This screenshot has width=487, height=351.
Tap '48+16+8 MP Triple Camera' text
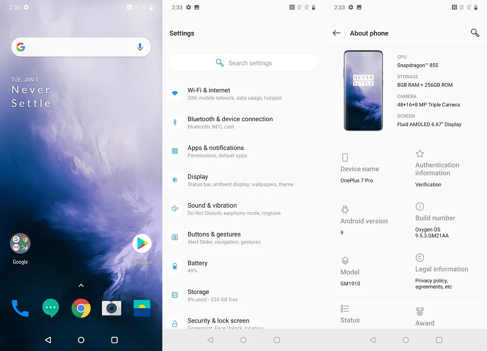click(428, 104)
